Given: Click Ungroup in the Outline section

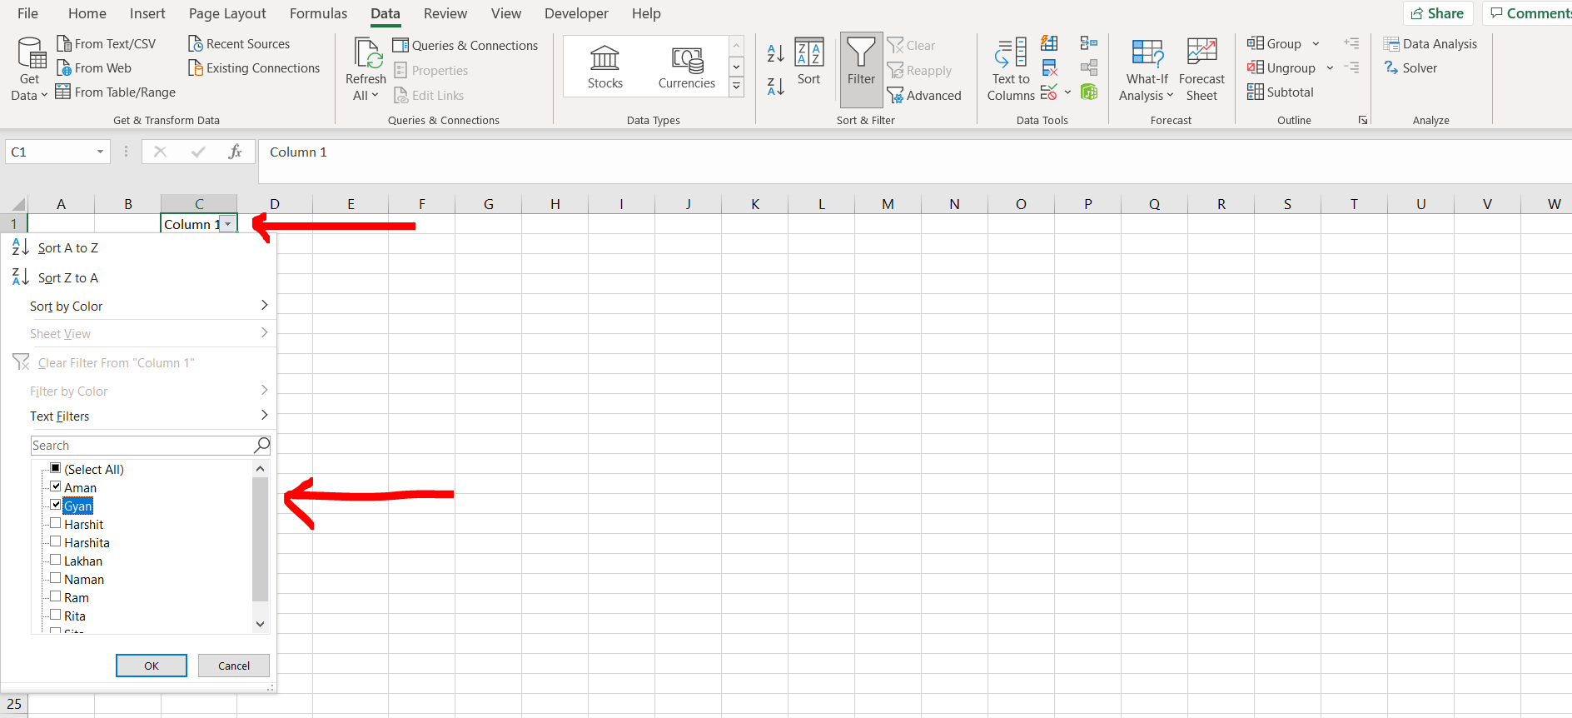Looking at the screenshot, I should [x=1281, y=68].
